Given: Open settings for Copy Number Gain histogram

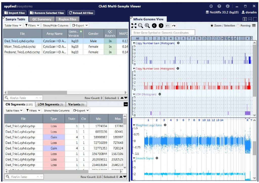Looking at the screenshot, I should click(178, 43).
